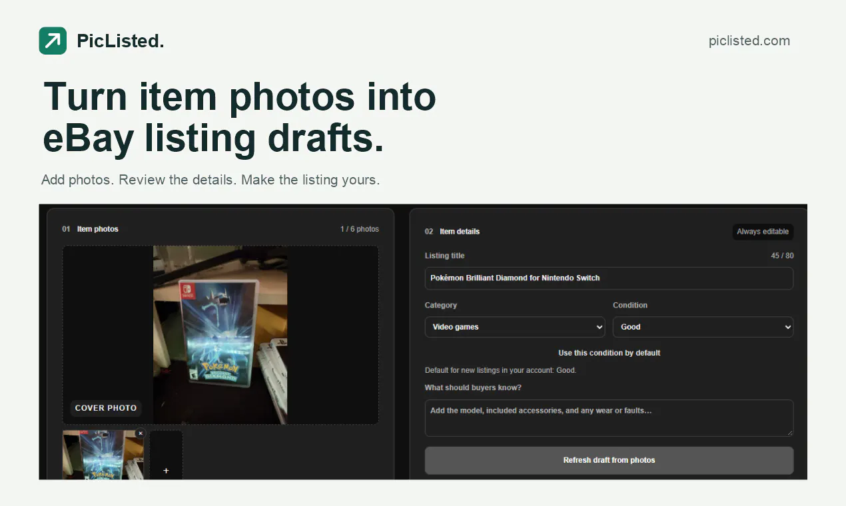Image resolution: width=846 pixels, height=506 pixels.
Task: Click the Always editable badge
Action: coord(763,232)
